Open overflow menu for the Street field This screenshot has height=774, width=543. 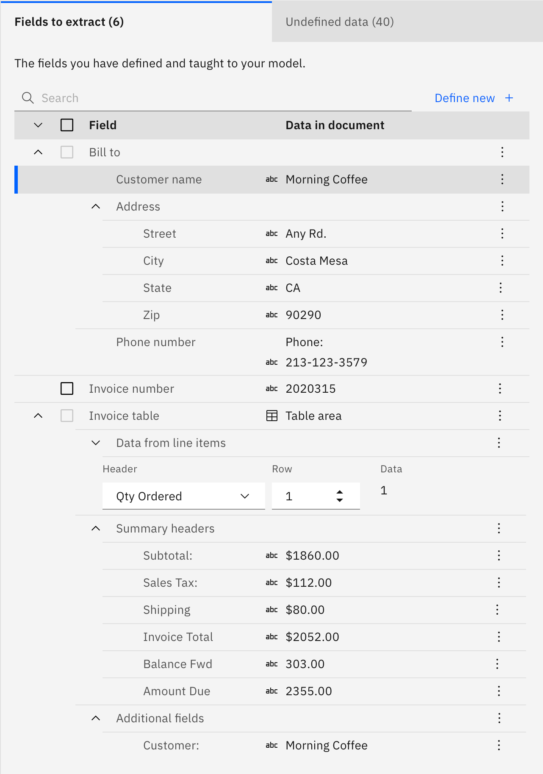pos(502,233)
